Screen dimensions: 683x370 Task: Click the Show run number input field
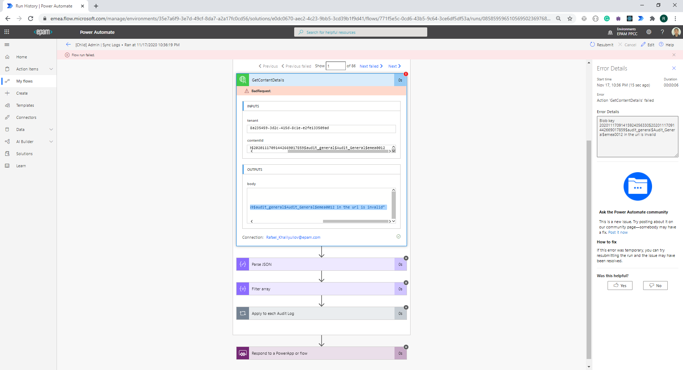point(335,66)
